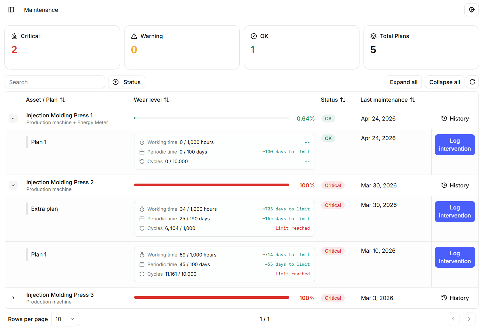This screenshot has width=482, height=331.
Task: Click the OK summary card
Action: 301,47
